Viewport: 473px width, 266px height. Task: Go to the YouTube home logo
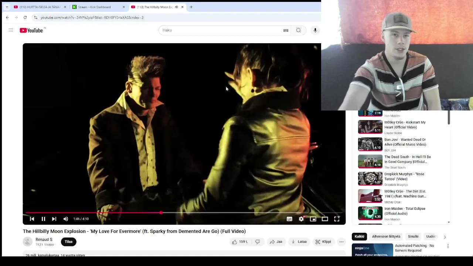pyautogui.click(x=32, y=30)
